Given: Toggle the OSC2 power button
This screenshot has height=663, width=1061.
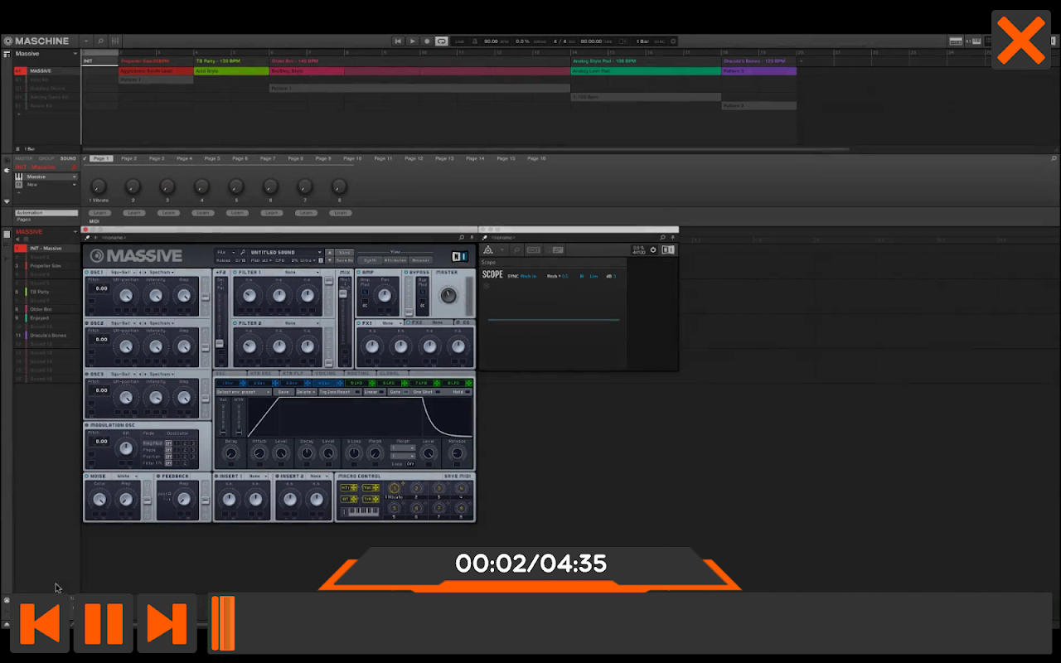Looking at the screenshot, I should click(87, 323).
